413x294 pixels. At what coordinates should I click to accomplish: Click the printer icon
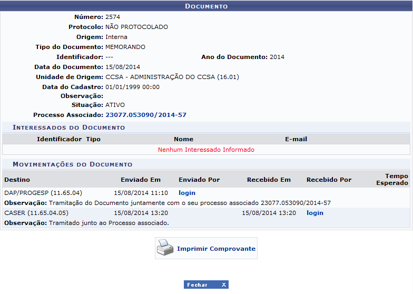coord(165,248)
